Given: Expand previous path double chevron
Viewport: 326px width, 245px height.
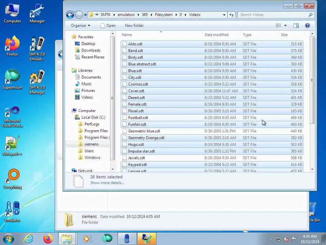Looking at the screenshot, I should pos(97,15).
